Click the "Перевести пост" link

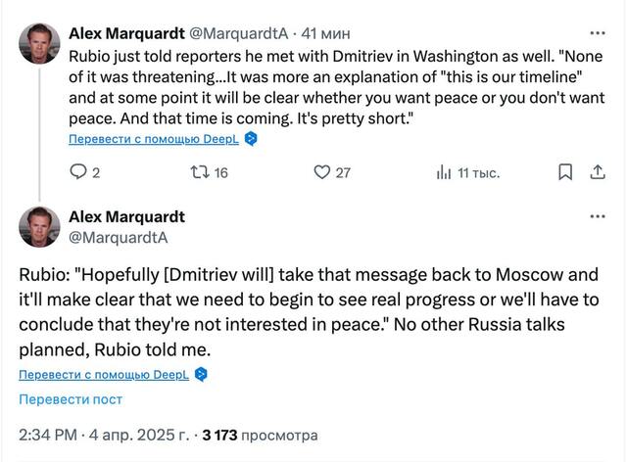point(71,399)
